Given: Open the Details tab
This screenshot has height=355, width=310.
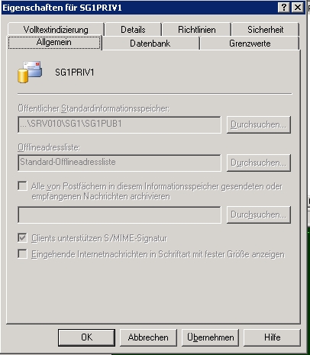Looking at the screenshot, I should click(x=133, y=29).
